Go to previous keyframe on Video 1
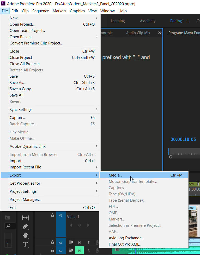Viewport: 200px width, 255px height. 71,225
